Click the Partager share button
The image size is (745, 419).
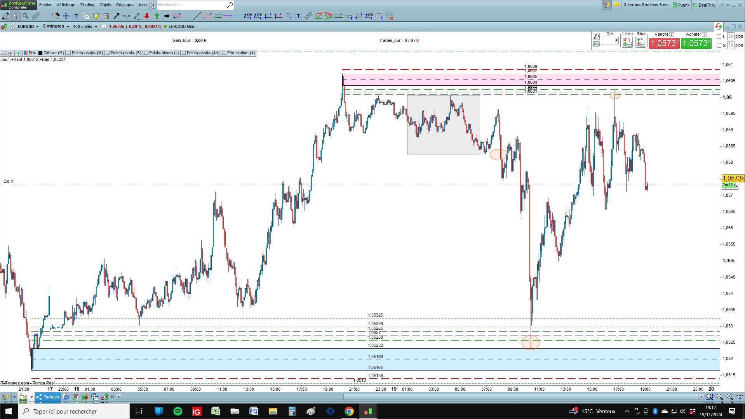point(48,397)
